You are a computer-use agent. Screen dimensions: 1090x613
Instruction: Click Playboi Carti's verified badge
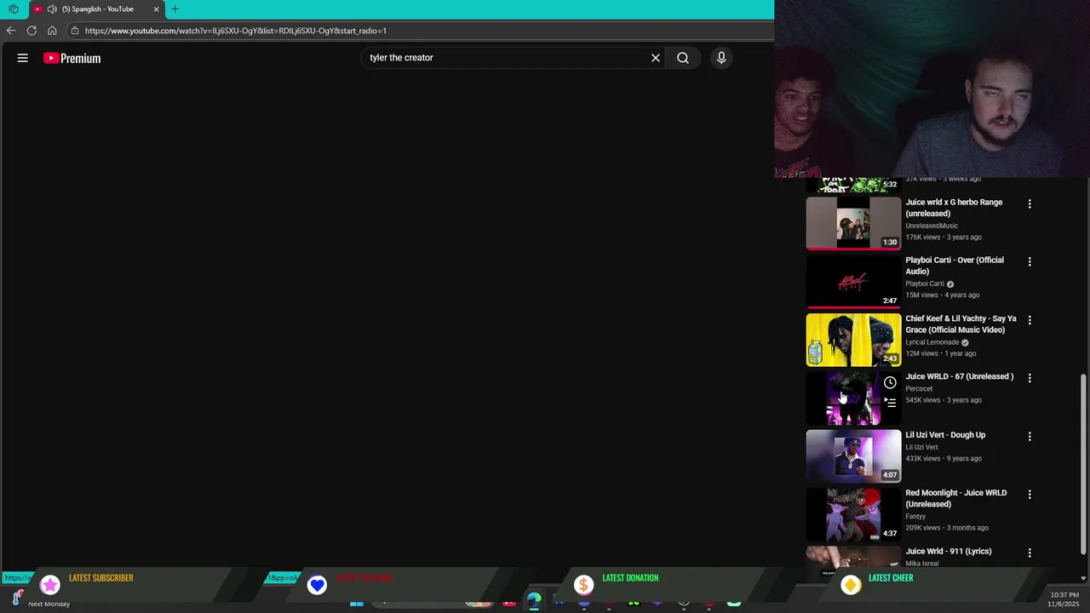[950, 284]
